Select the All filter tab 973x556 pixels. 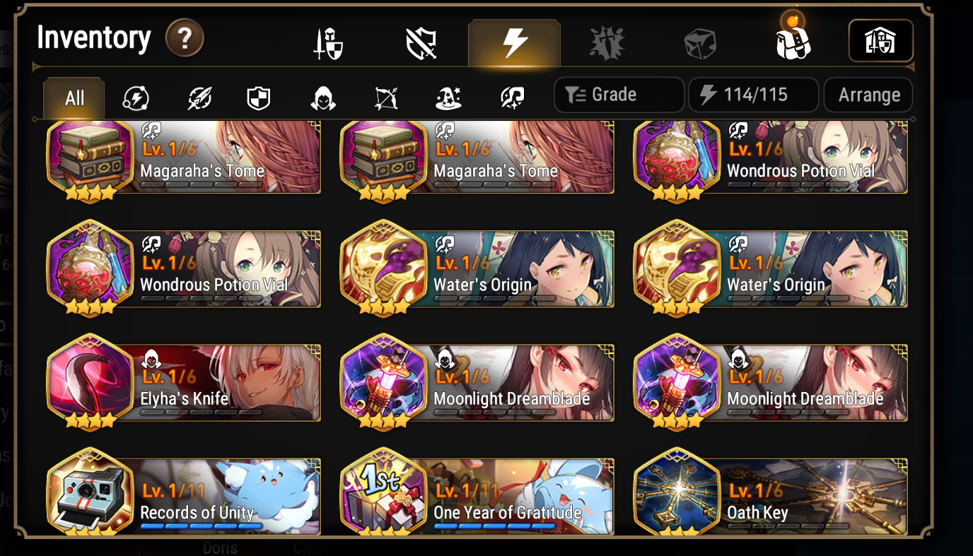pyautogui.click(x=74, y=98)
